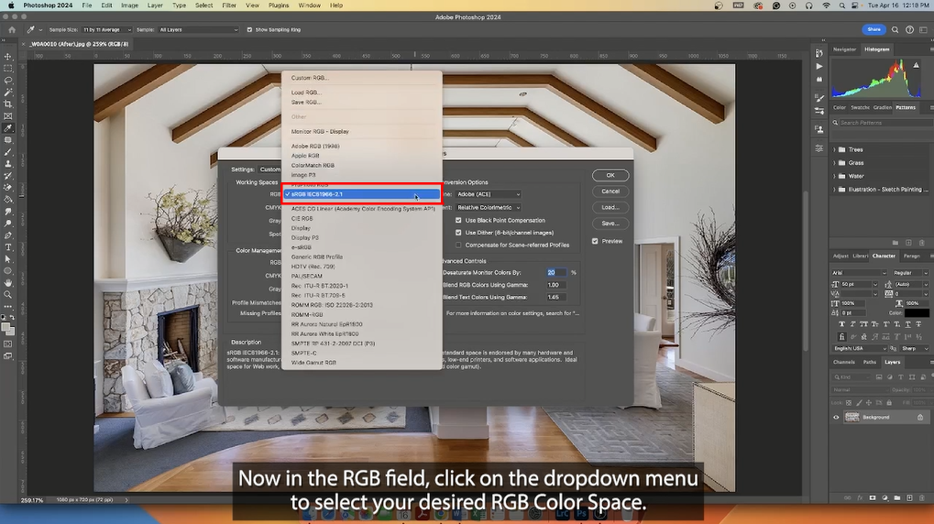Click the Add layer mask icon
The width and height of the screenshot is (934, 524).
(873, 497)
